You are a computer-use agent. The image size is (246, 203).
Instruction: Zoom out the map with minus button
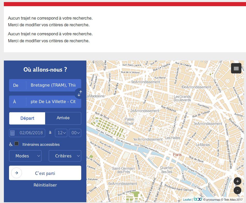click(237, 190)
